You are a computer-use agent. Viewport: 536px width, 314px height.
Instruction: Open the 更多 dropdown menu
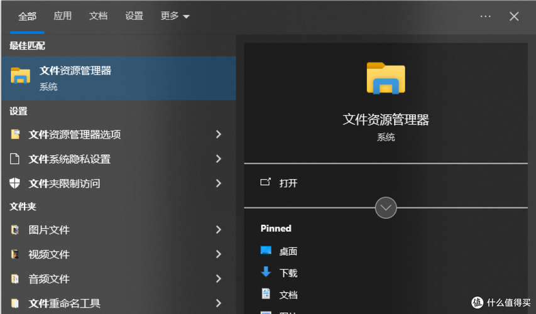(175, 16)
